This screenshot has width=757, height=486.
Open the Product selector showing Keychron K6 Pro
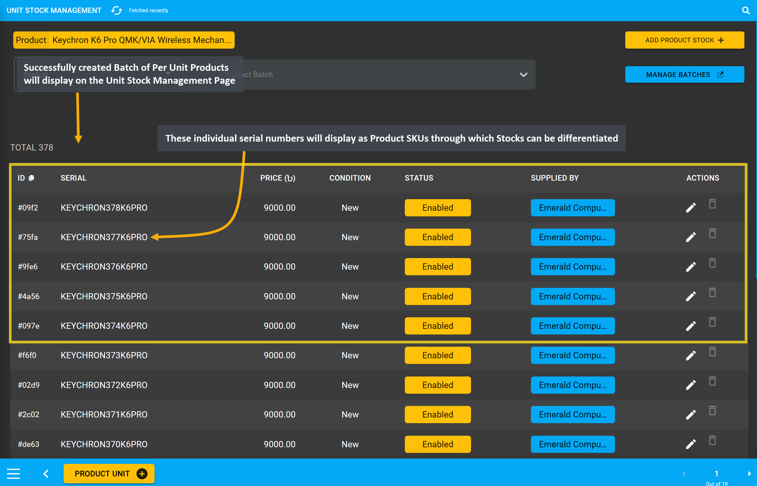[x=124, y=40]
